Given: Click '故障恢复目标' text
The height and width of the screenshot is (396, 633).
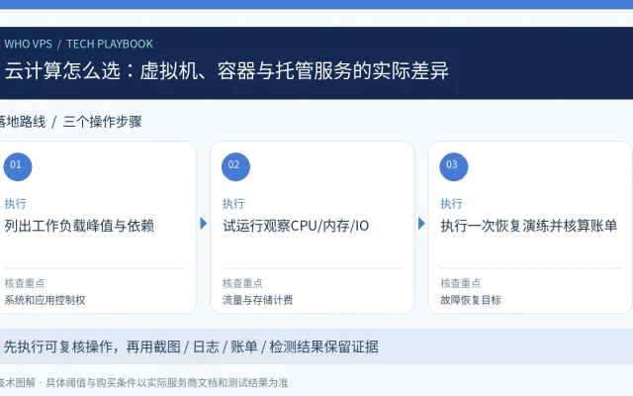Looking at the screenshot, I should [471, 300].
